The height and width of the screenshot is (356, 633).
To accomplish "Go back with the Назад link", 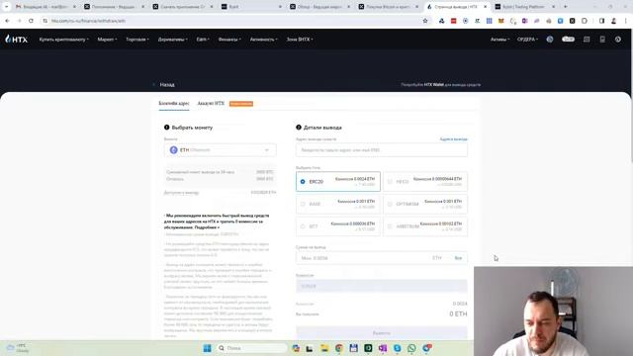I will [x=167, y=85].
